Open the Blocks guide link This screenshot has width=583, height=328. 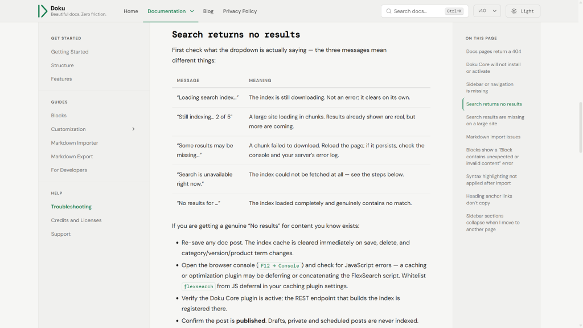click(x=59, y=116)
